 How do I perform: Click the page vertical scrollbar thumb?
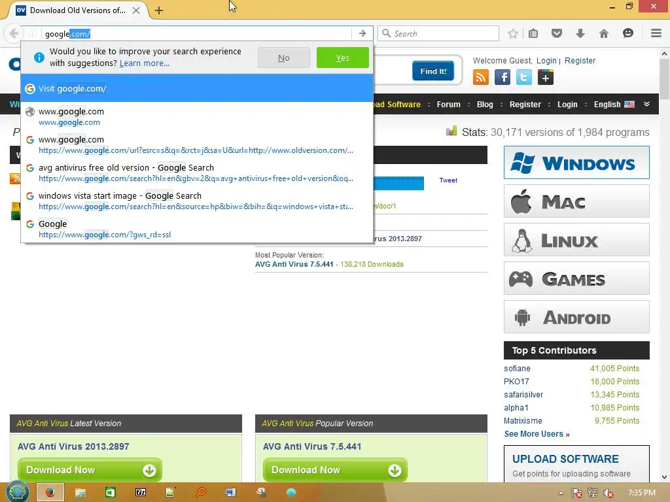pos(664,80)
